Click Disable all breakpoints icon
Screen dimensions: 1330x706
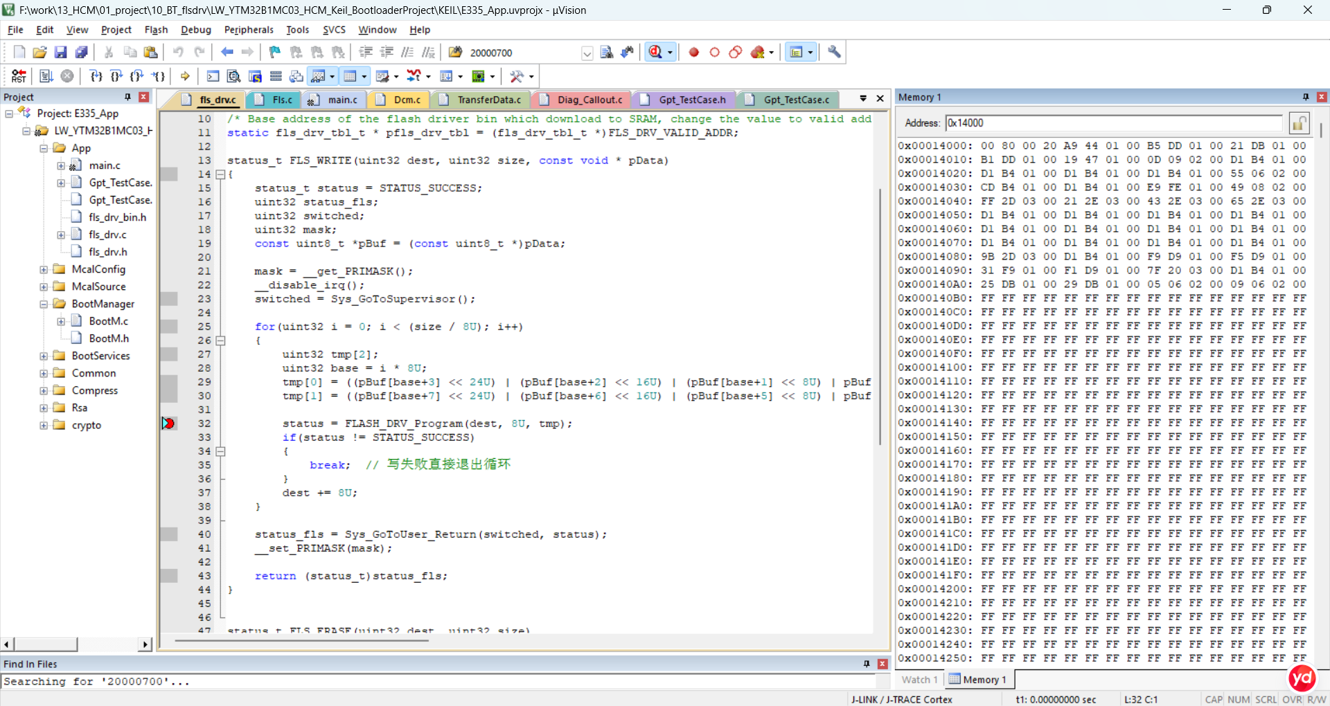(736, 53)
